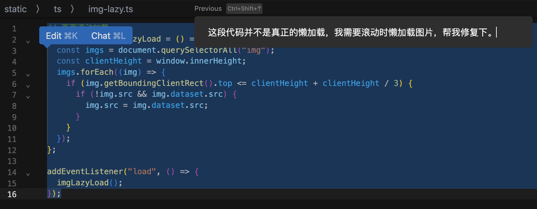
Task: Click the Edit ⌘K button
Action: (x=62, y=36)
